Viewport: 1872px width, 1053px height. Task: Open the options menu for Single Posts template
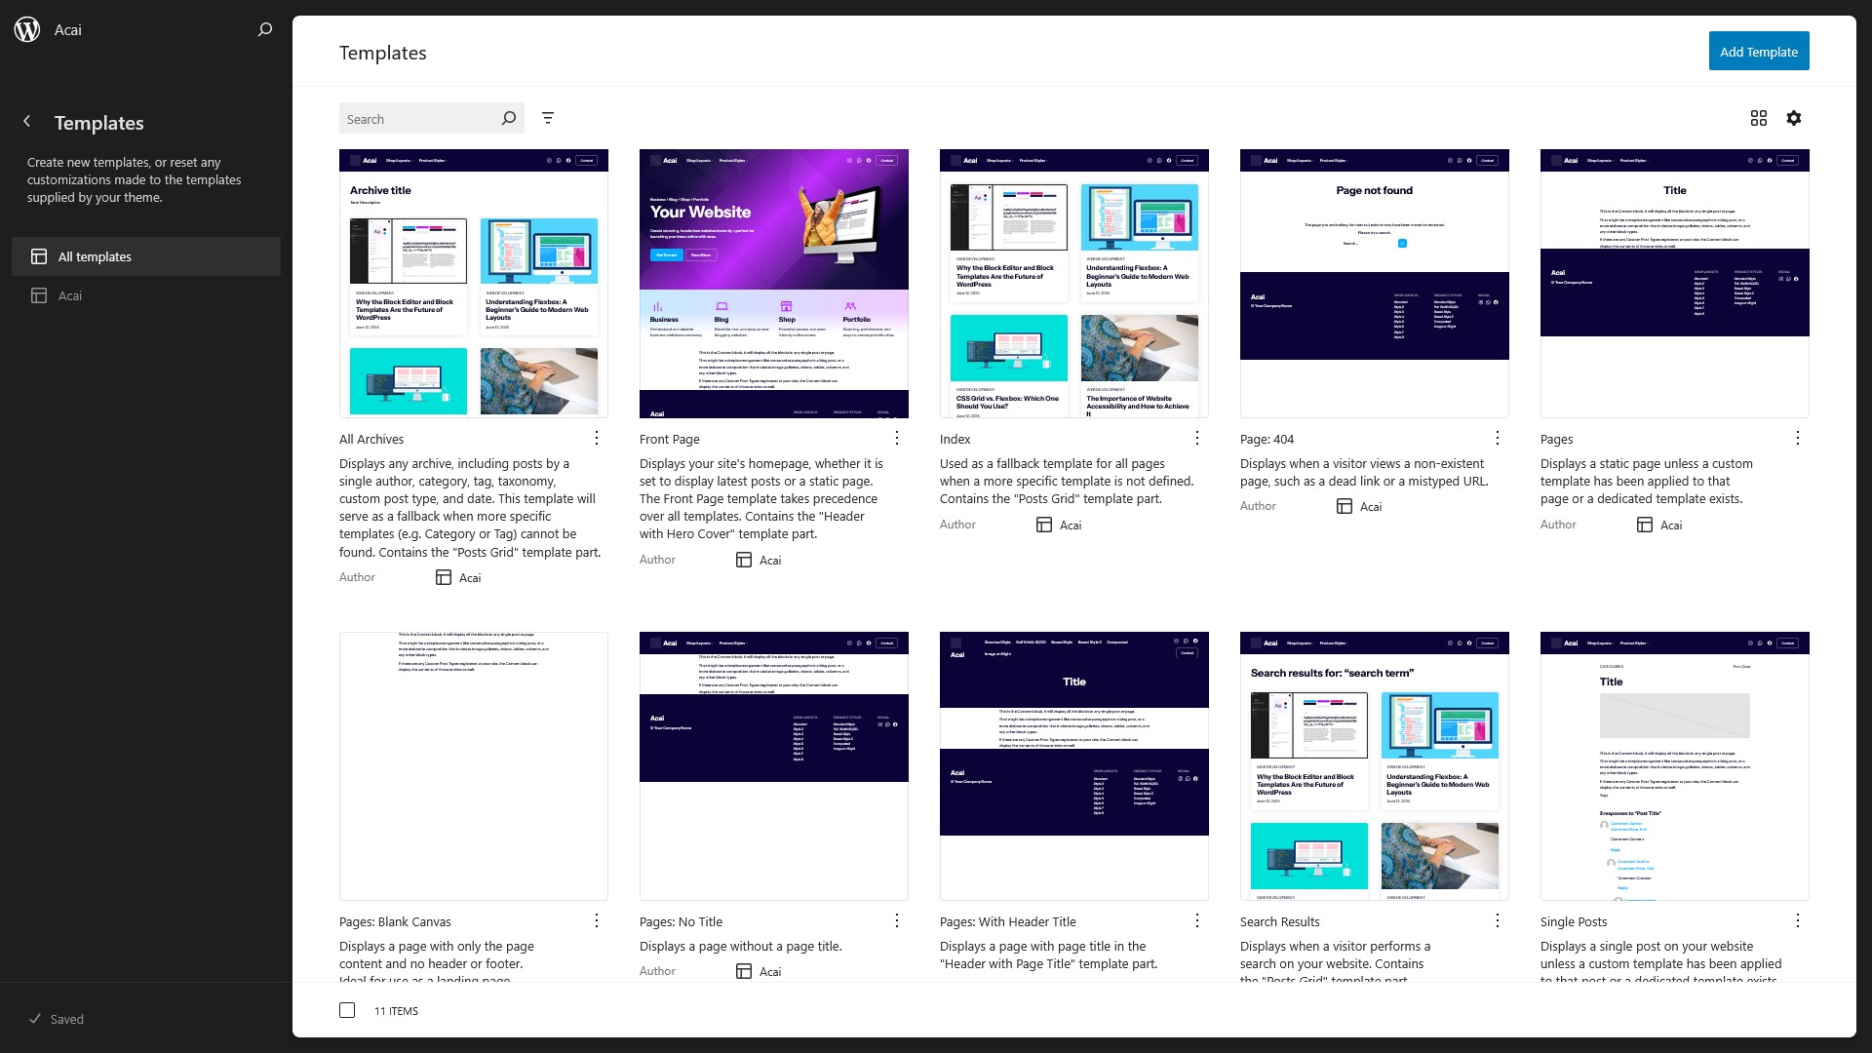click(x=1797, y=920)
